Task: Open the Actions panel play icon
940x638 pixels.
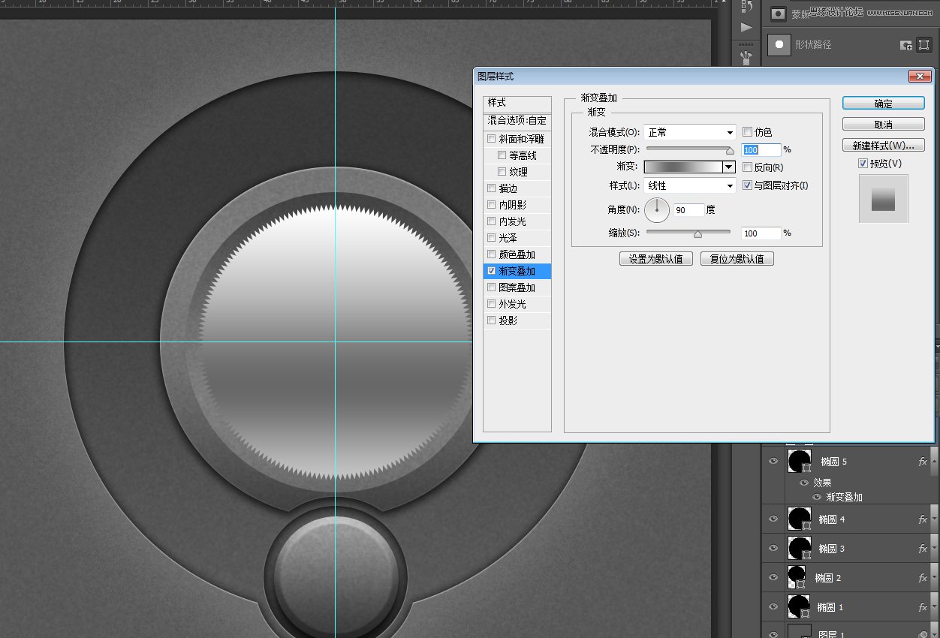Action: (x=746, y=28)
